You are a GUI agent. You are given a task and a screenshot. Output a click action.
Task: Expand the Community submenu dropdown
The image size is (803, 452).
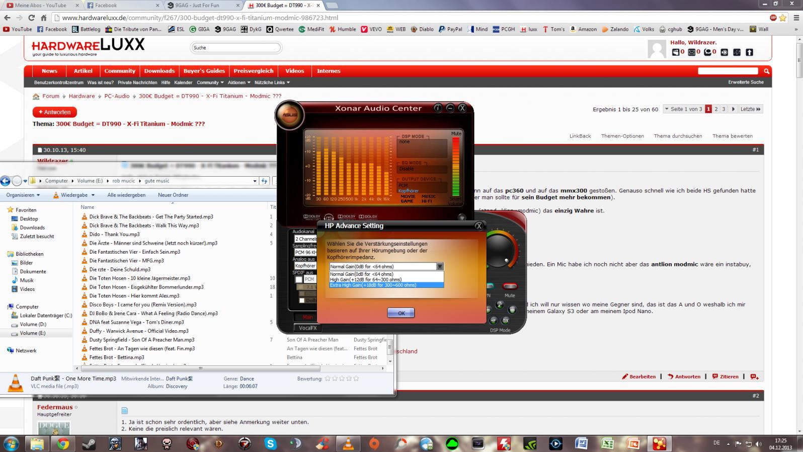210,83
